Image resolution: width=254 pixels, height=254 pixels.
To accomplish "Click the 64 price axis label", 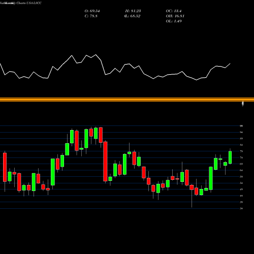I will (x=241, y=170).
